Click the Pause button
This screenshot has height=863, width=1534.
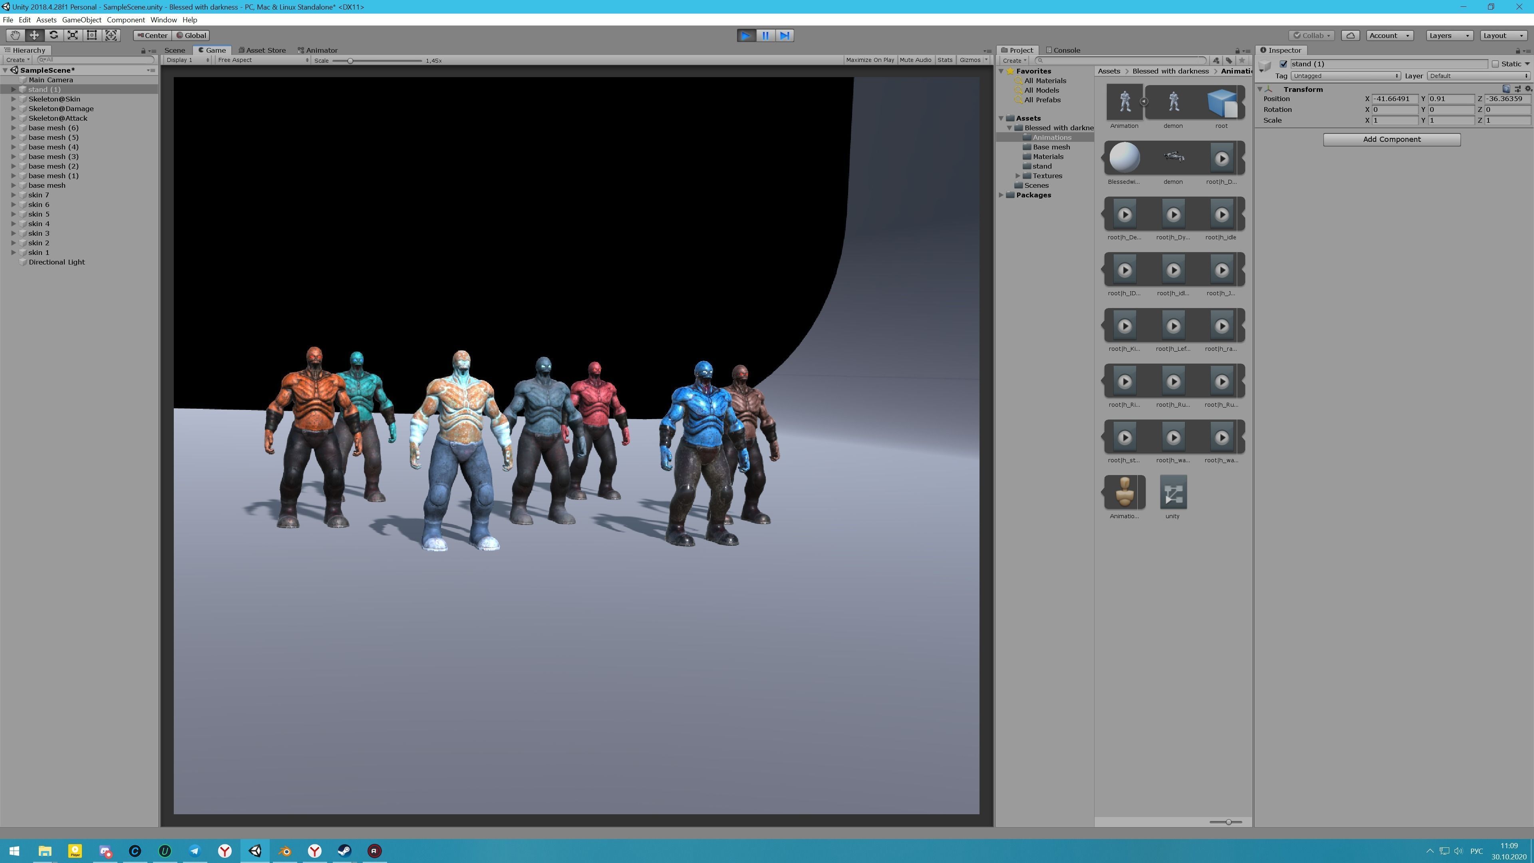[x=765, y=36]
